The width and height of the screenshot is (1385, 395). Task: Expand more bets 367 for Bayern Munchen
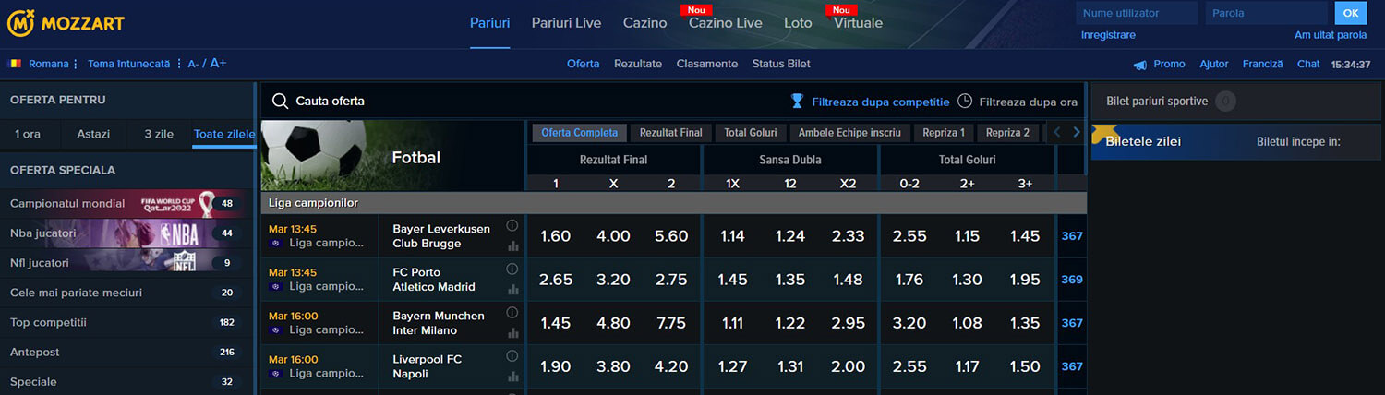pos(1072,323)
